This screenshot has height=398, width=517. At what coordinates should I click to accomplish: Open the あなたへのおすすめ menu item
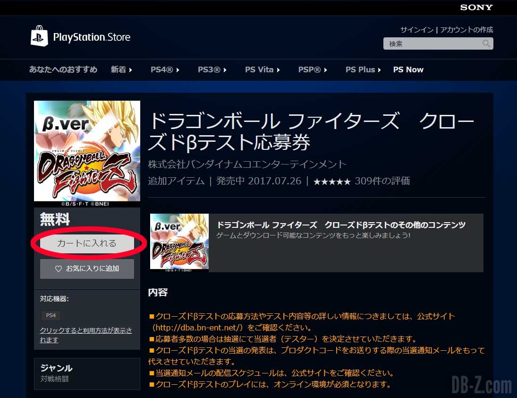pyautogui.click(x=63, y=69)
